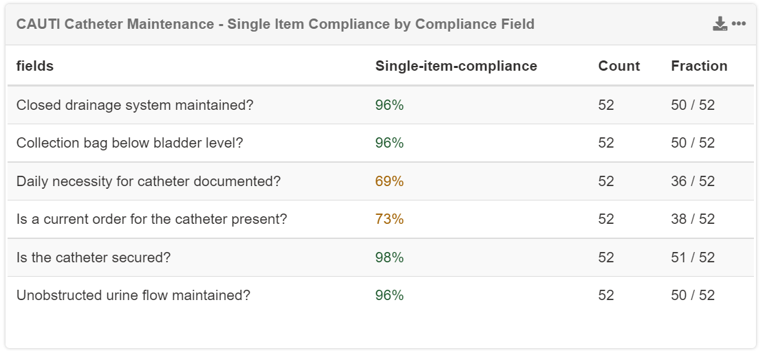This screenshot has height=355, width=767.
Task: Click the 73% compliance value
Action: point(389,219)
